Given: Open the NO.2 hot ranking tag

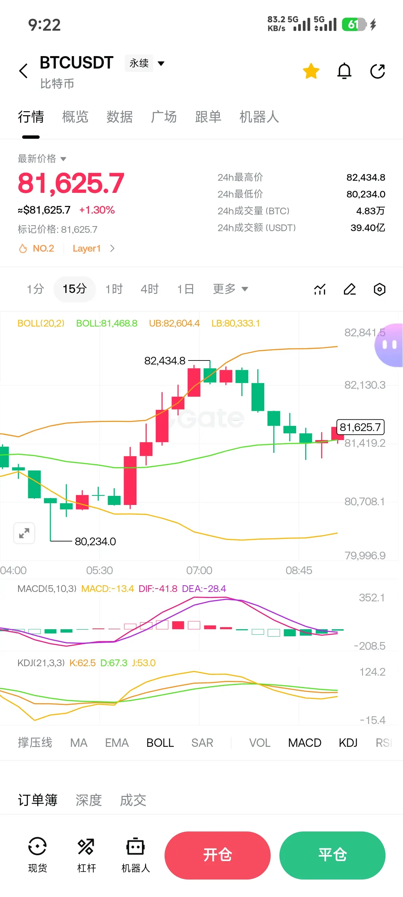Looking at the screenshot, I should coord(37,248).
